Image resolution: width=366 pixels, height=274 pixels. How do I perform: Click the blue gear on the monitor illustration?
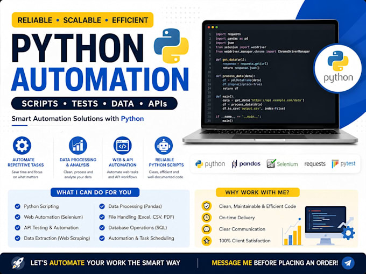coord(348,233)
